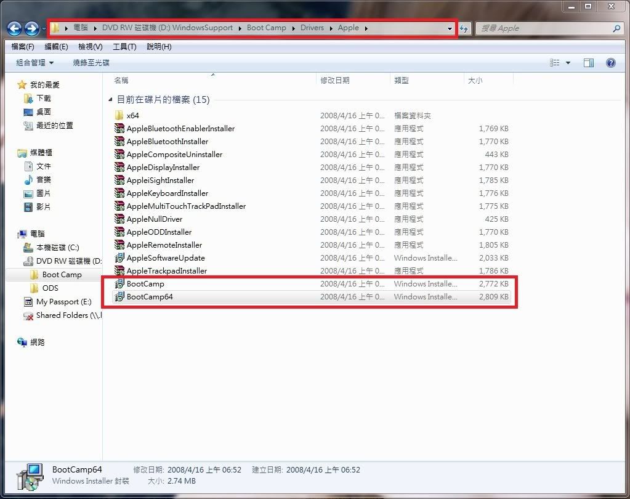Open the 工具(T) menu
630x499 pixels.
pyautogui.click(x=124, y=47)
